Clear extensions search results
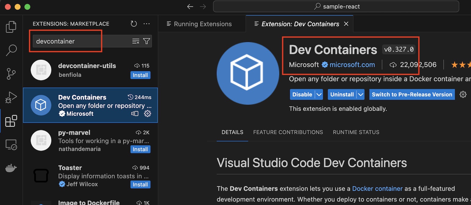 (136, 41)
